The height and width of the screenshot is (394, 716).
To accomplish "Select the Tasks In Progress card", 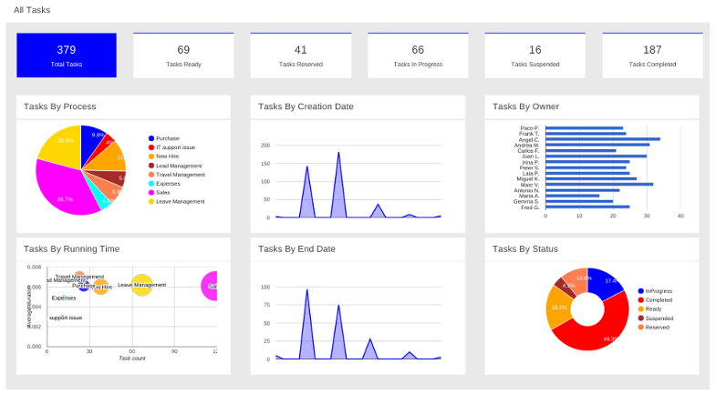I will [x=418, y=55].
